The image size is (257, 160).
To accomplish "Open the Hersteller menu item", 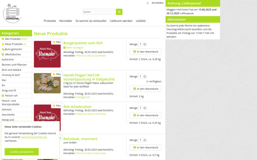I will (66, 21).
